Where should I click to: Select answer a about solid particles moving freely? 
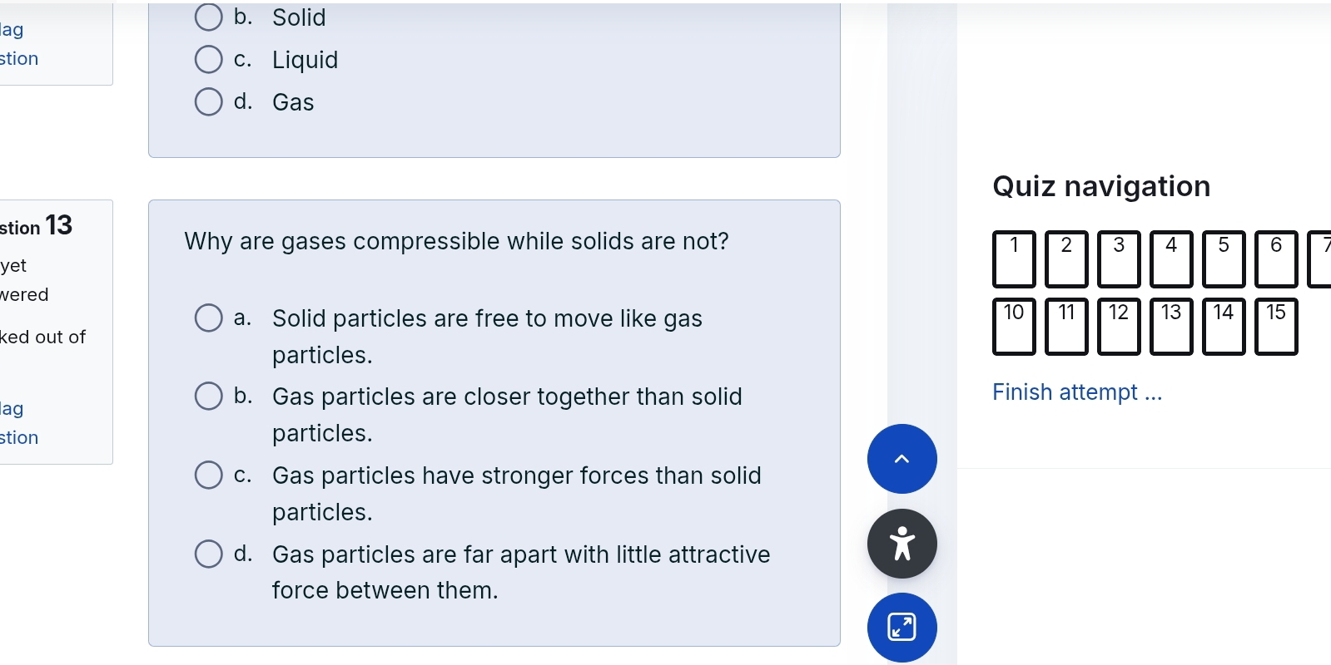pos(208,318)
